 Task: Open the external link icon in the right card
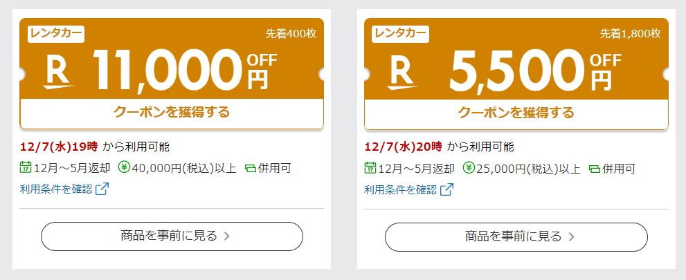(x=446, y=189)
